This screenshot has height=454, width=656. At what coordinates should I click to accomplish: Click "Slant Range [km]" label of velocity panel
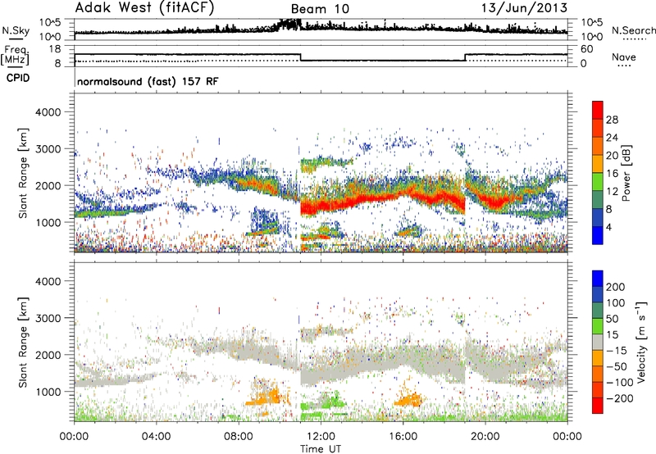click(23, 343)
